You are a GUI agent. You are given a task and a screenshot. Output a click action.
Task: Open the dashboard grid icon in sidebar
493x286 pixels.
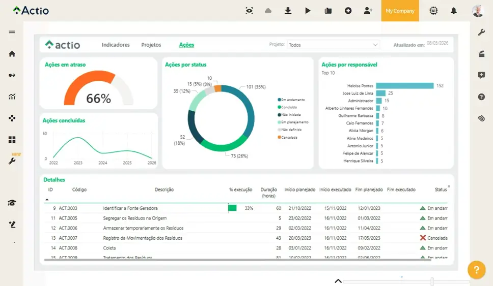click(x=12, y=140)
